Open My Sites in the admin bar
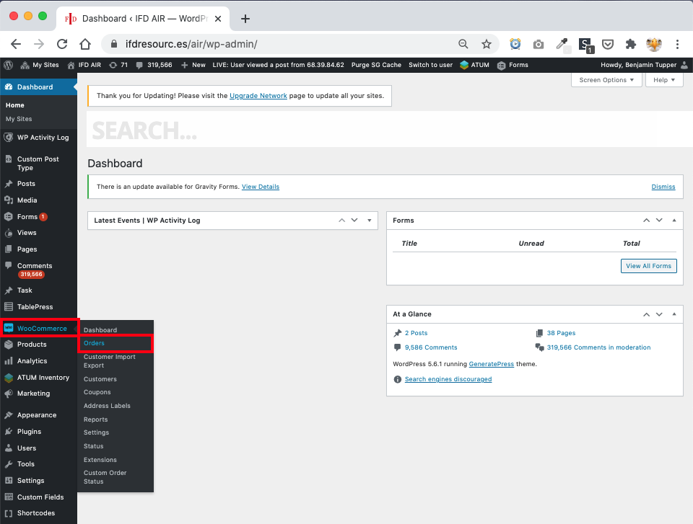Screen dimensions: 693x524 (40, 65)
